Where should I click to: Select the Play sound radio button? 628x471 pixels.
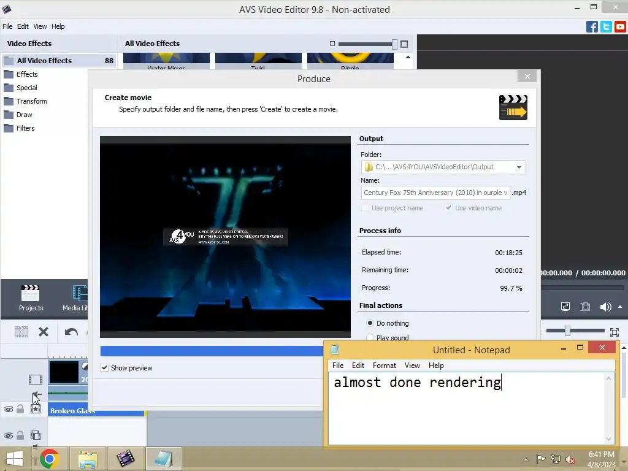pos(370,337)
